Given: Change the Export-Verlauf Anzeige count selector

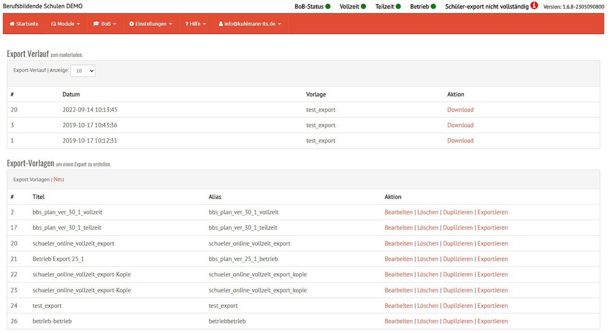Looking at the screenshot, I should coord(83,71).
